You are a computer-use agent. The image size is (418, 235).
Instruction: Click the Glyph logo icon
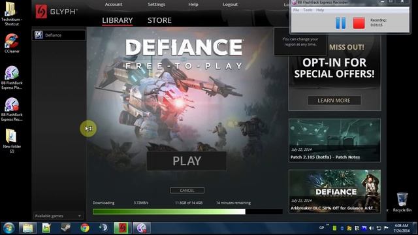pyautogui.click(x=41, y=12)
